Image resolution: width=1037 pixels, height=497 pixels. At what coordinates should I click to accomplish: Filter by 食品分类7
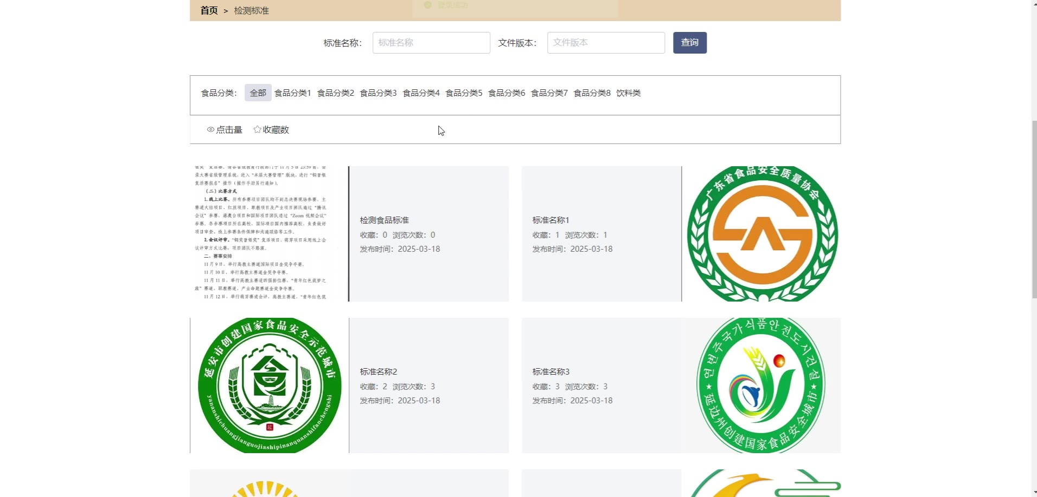tap(549, 93)
